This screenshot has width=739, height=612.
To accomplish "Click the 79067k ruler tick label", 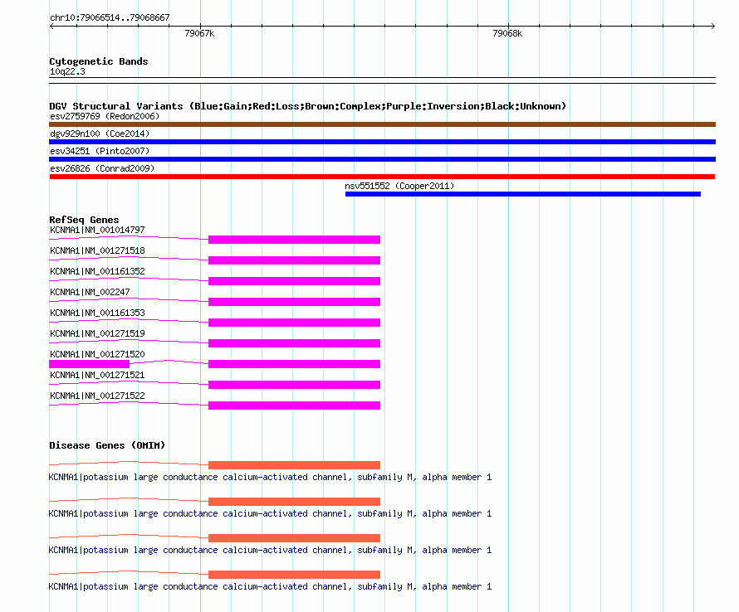I will tap(199, 33).
